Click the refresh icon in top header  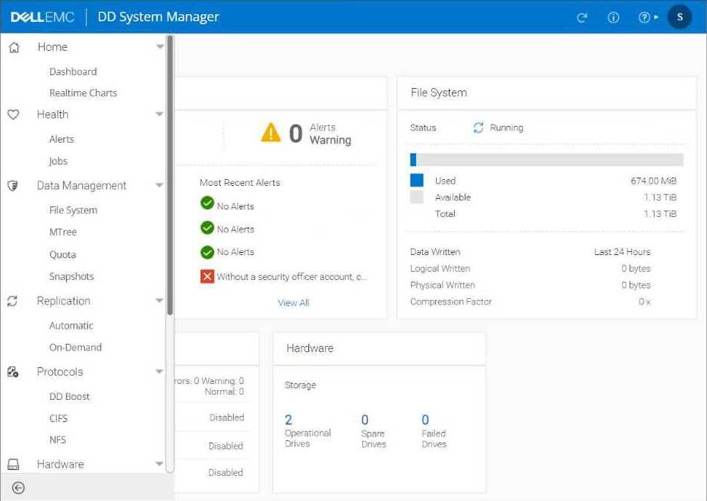[x=582, y=17]
